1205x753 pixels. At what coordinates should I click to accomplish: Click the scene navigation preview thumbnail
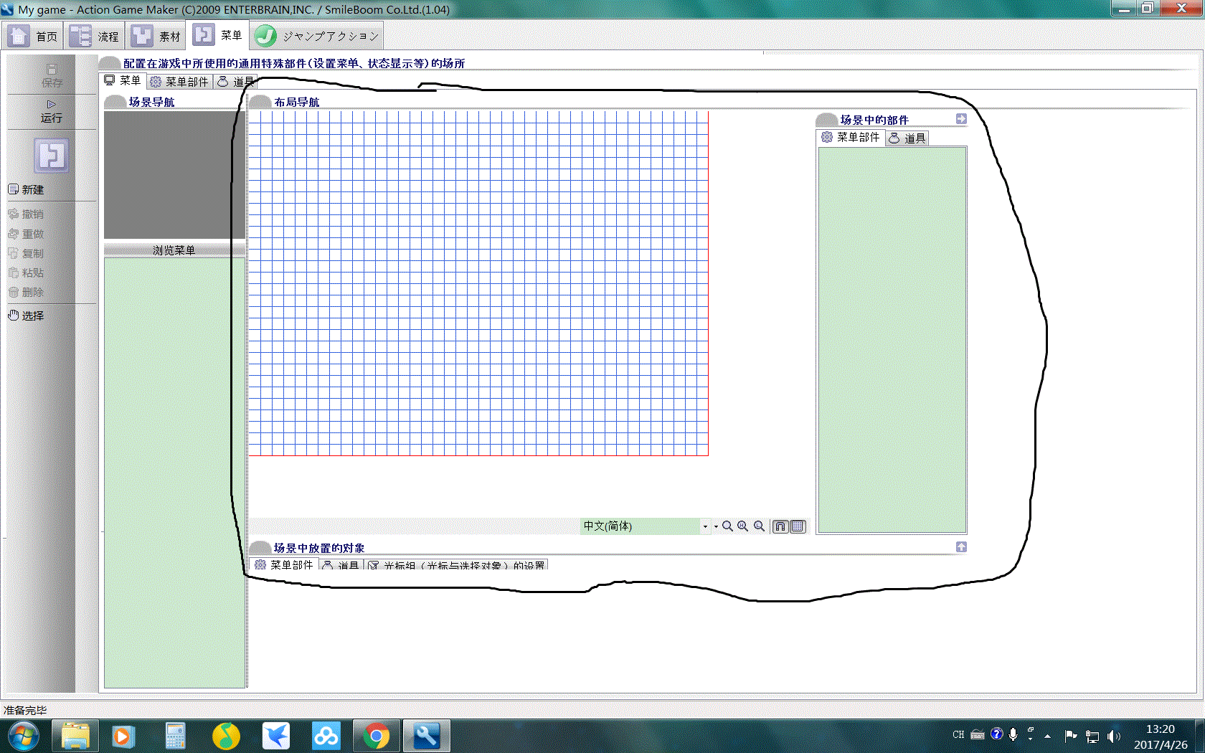[174, 175]
